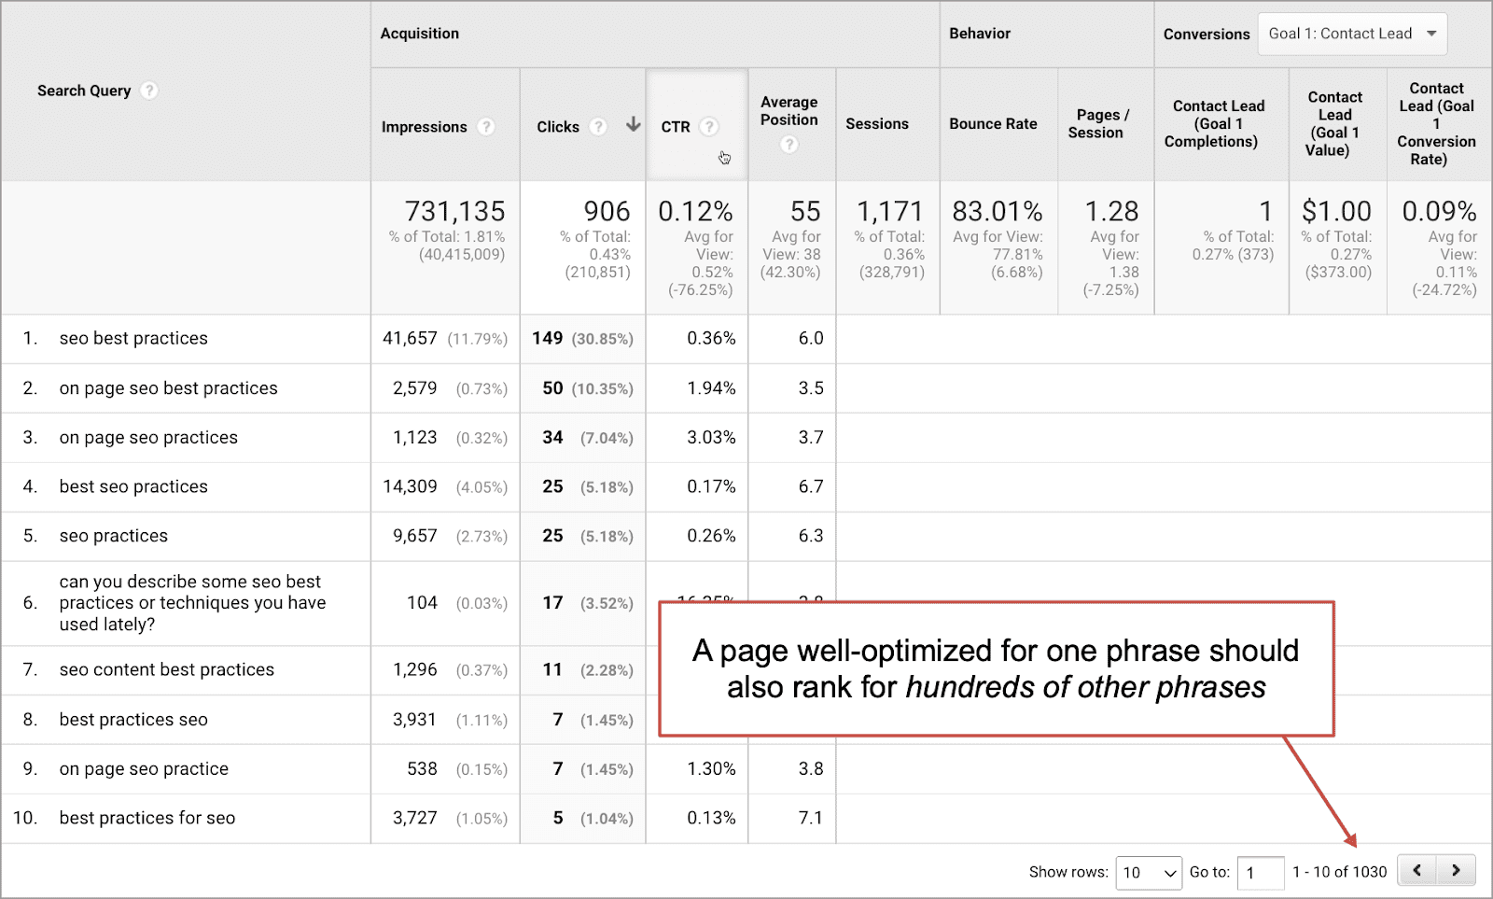Viewport: 1493px width, 899px height.
Task: Sort by Impressions column header
Action: tap(424, 127)
